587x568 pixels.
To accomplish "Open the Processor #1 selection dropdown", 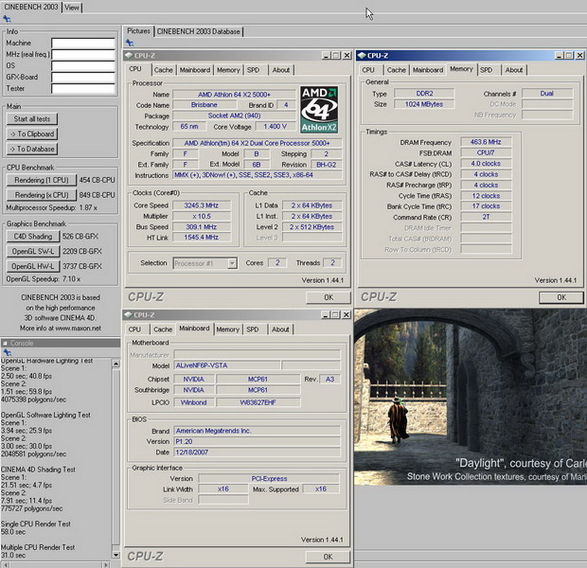I will (205, 262).
